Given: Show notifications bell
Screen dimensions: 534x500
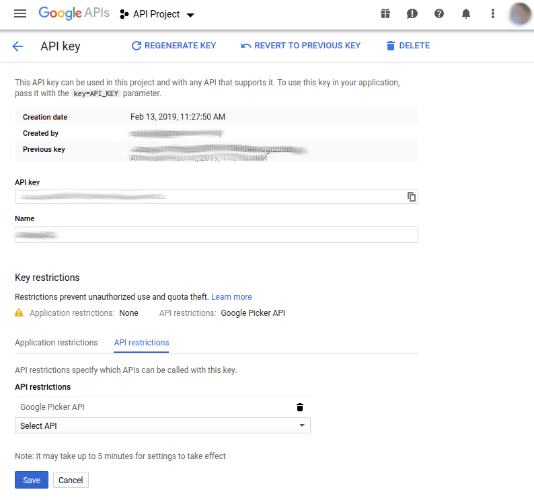Looking at the screenshot, I should tap(465, 13).
